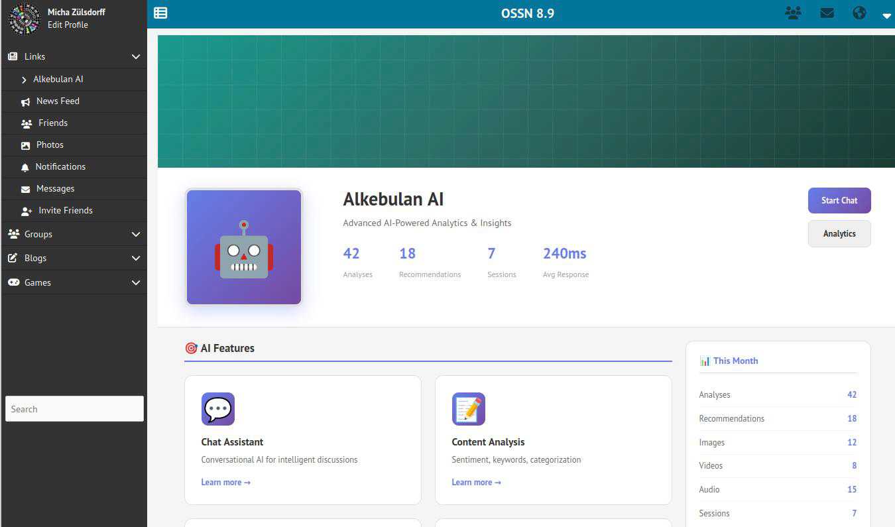Click the Chat Assistant speech bubble icon
The height and width of the screenshot is (527, 895).
click(218, 409)
